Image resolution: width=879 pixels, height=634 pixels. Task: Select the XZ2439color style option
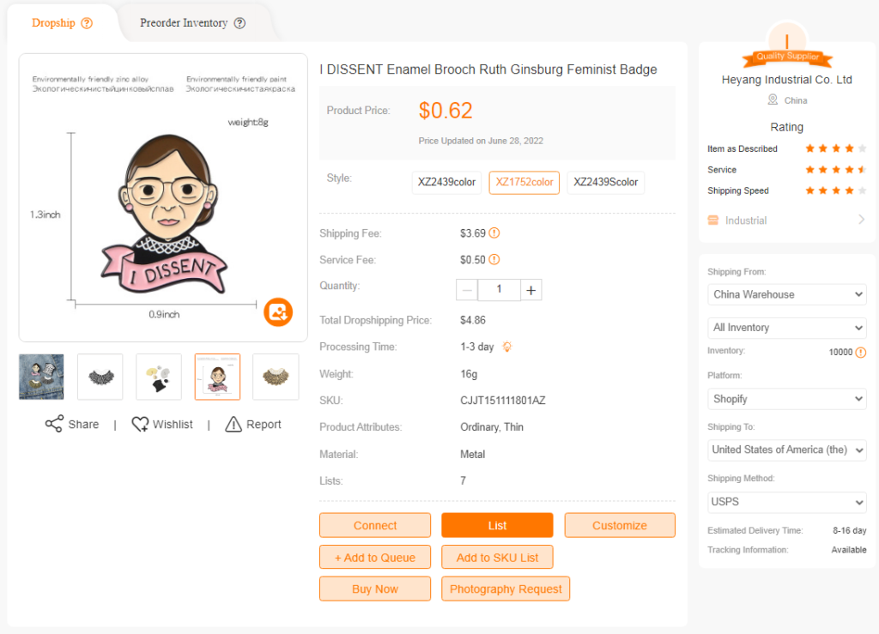(446, 183)
